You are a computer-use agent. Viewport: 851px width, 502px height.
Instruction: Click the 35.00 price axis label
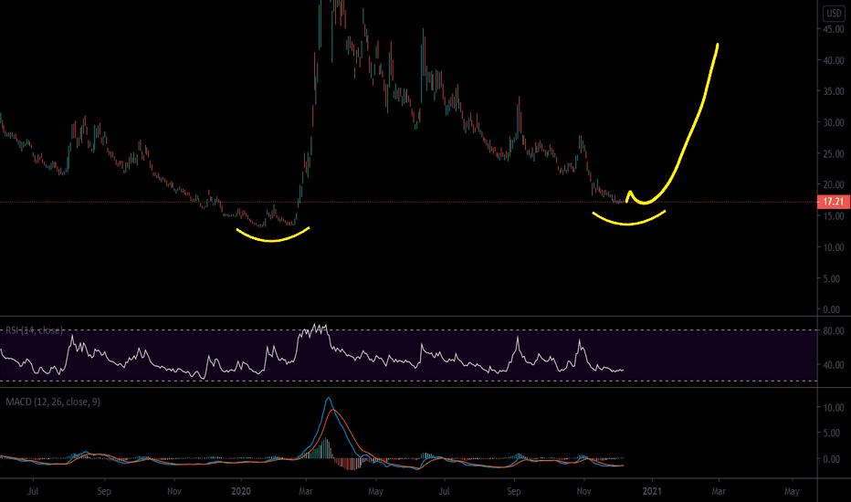pyautogui.click(x=834, y=91)
